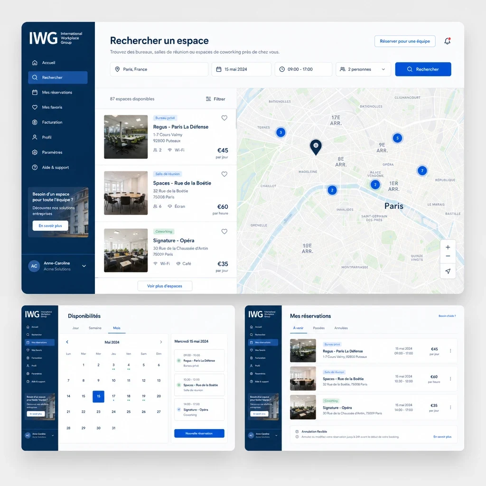Switch to Semaine tab in Disponibilités
This screenshot has height=486, width=486.
coord(95,328)
